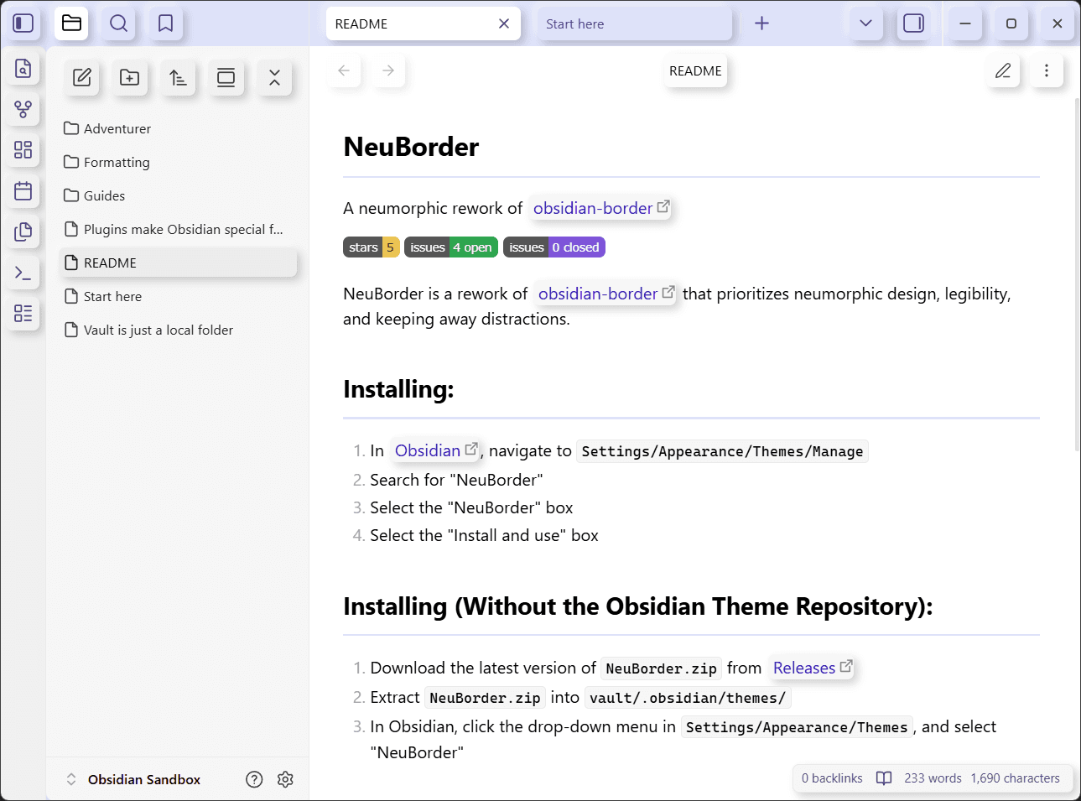Collapse the left sidebar toggle icon
This screenshot has width=1081, height=801.
tap(23, 23)
